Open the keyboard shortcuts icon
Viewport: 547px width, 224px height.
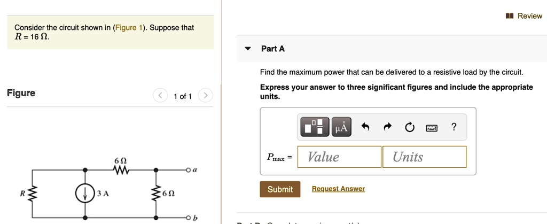point(432,128)
